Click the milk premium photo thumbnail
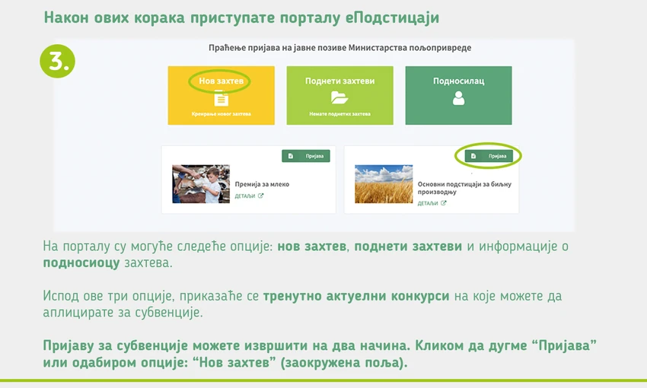 201,184
